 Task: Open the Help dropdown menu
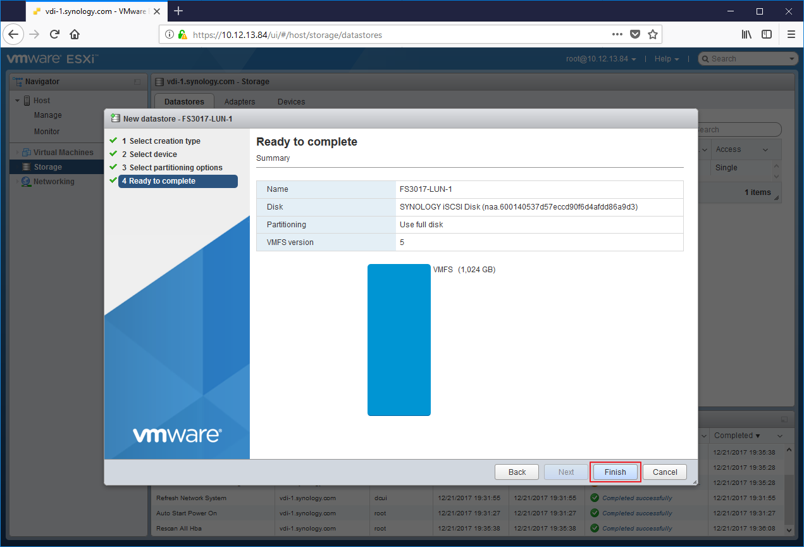click(667, 59)
